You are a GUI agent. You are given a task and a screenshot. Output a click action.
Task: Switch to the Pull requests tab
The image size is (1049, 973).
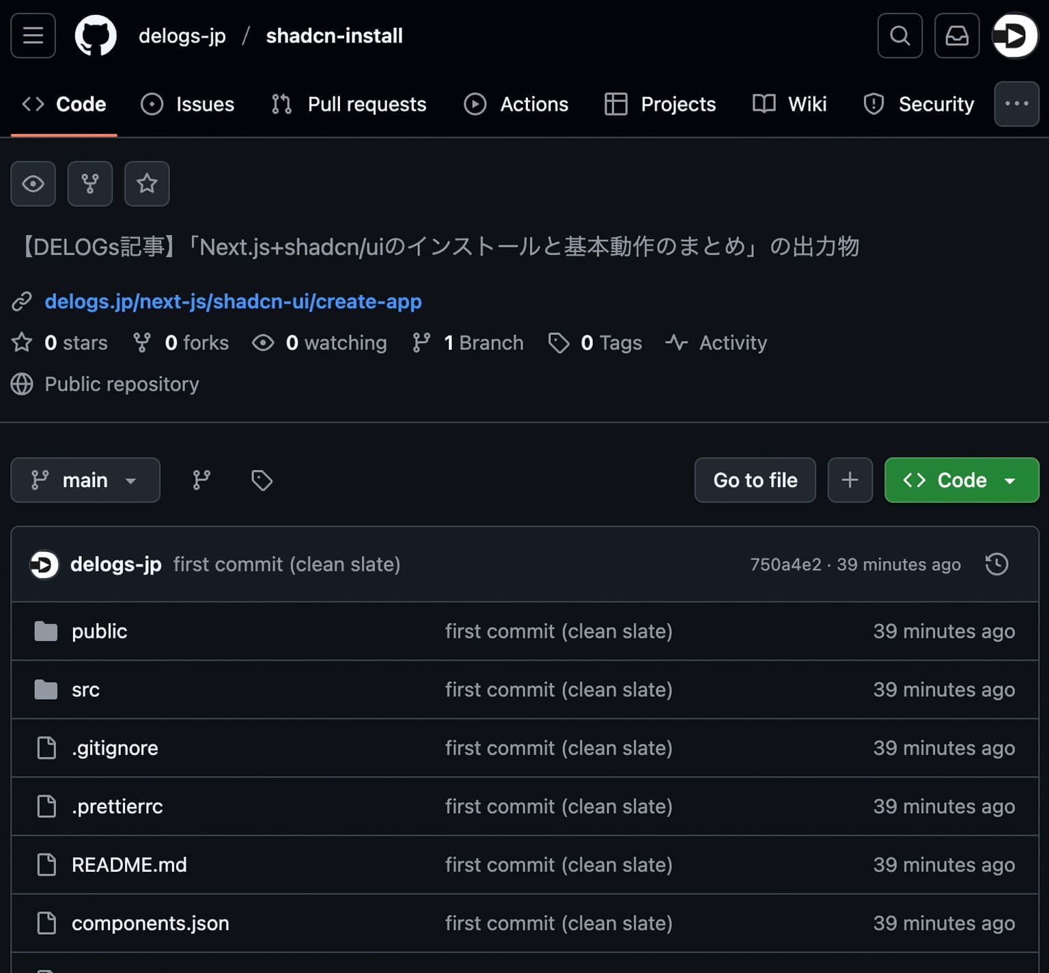[348, 104]
